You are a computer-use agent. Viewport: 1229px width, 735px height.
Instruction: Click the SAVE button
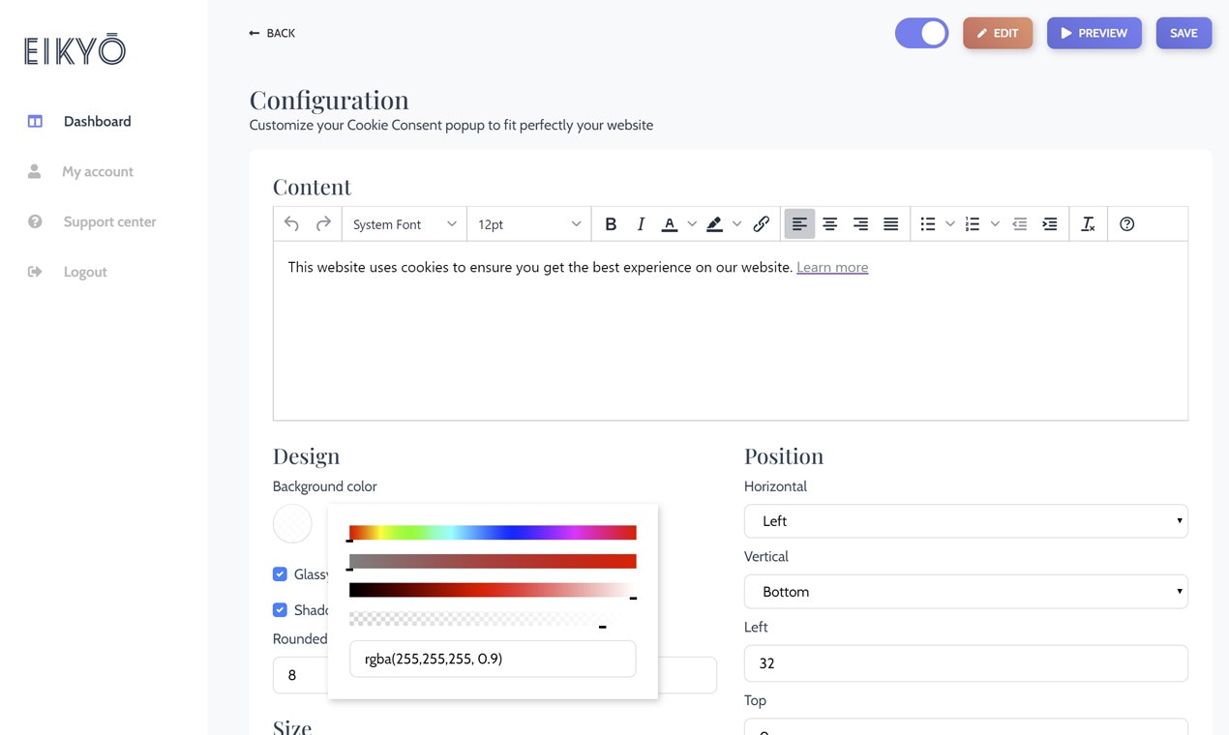pos(1184,33)
